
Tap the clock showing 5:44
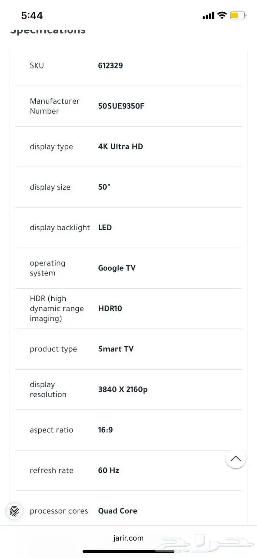(31, 15)
